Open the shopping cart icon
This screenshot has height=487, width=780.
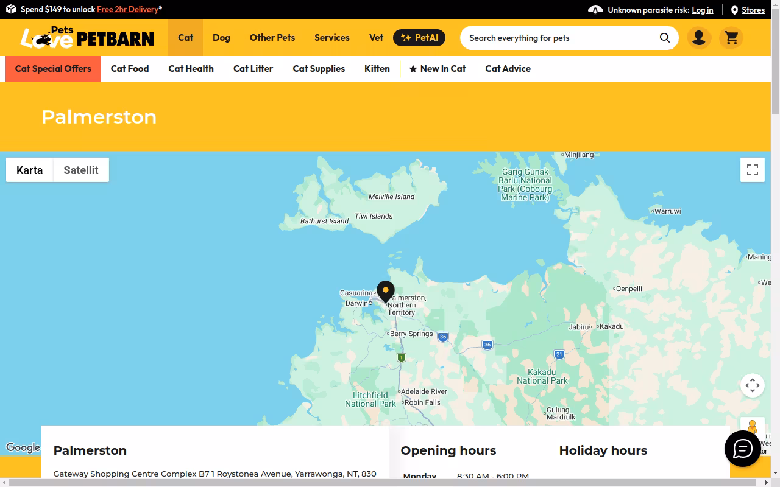[731, 38]
